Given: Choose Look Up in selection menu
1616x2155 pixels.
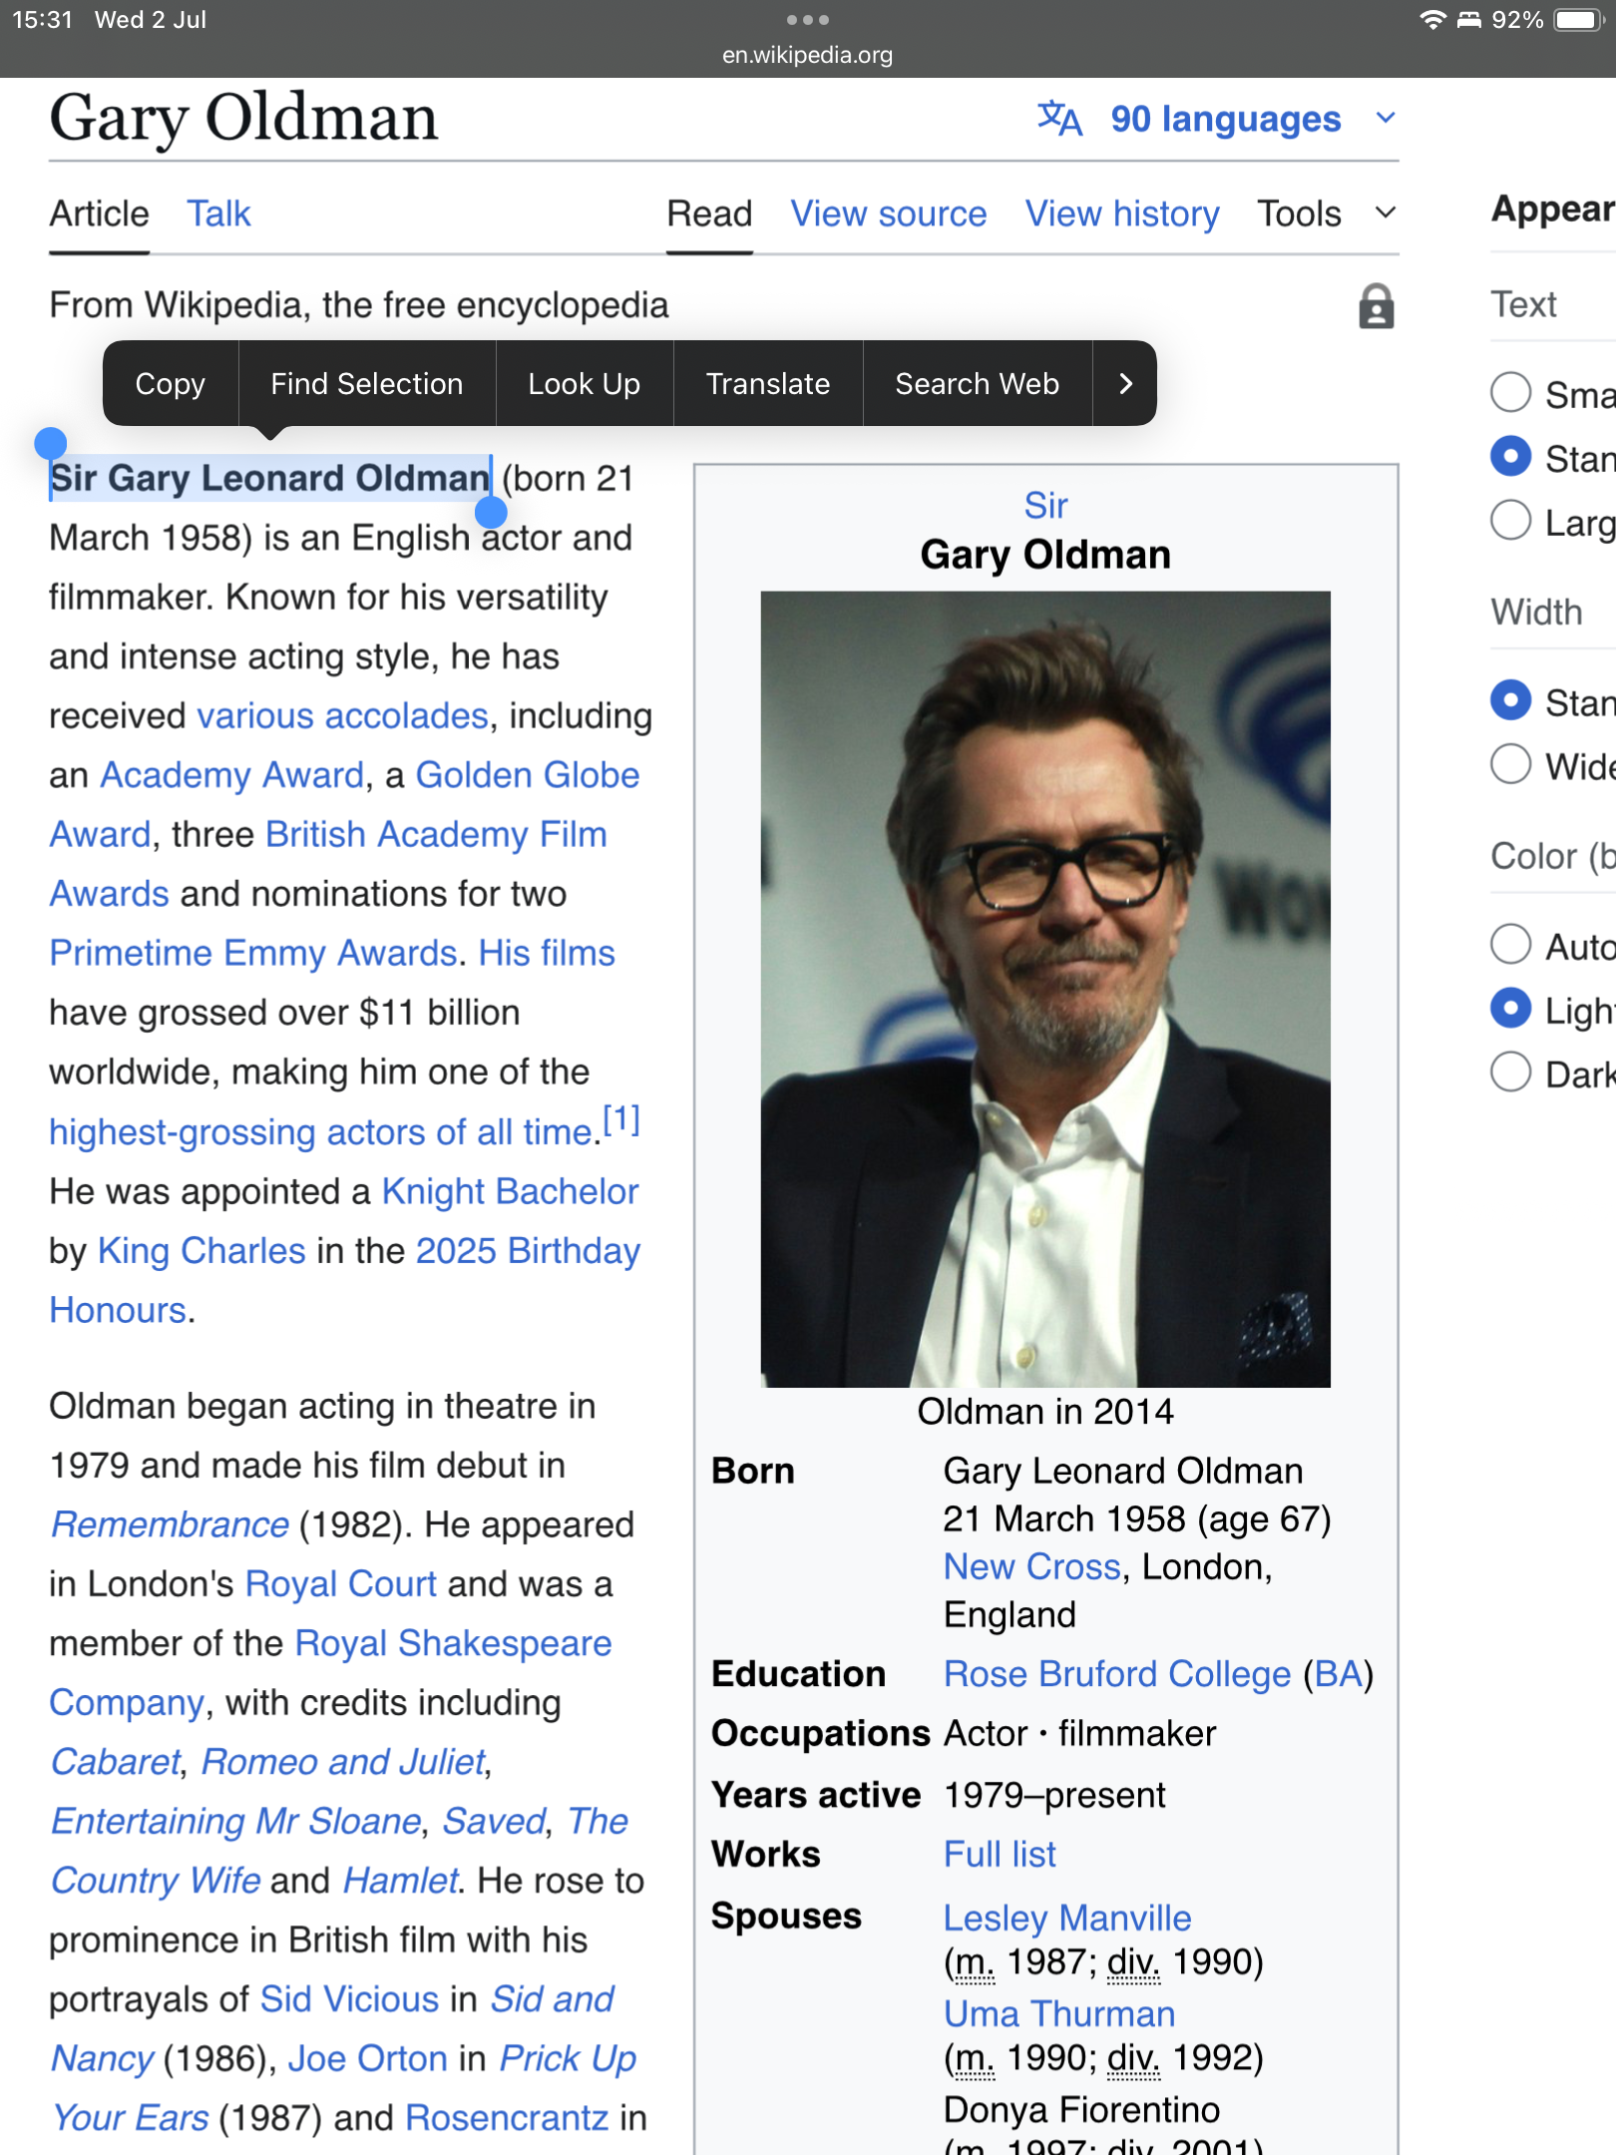Looking at the screenshot, I should 585,384.
